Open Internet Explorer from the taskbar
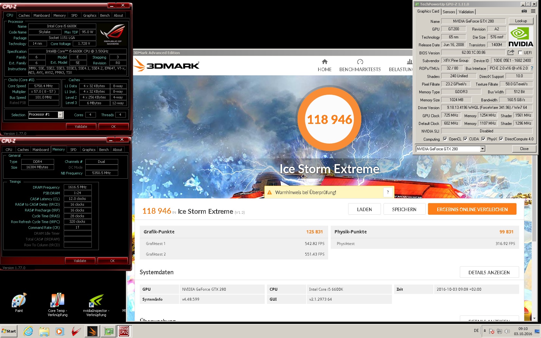This screenshot has height=338, width=541. click(28, 331)
